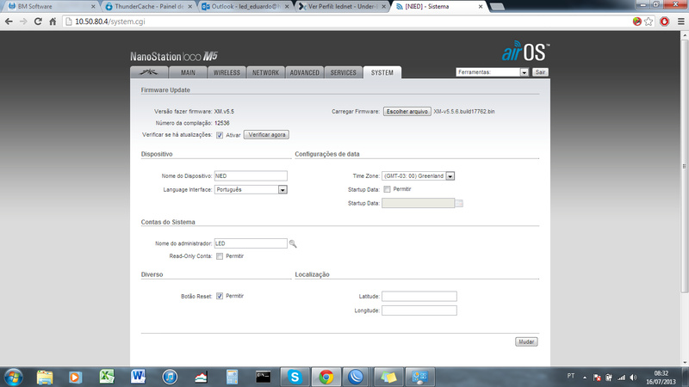Click Escolher arquivo firmware button
The height and width of the screenshot is (387, 689).
(407, 112)
